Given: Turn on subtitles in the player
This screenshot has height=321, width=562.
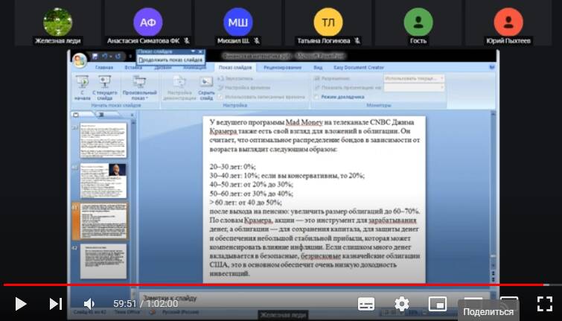Looking at the screenshot, I should click(x=366, y=304).
